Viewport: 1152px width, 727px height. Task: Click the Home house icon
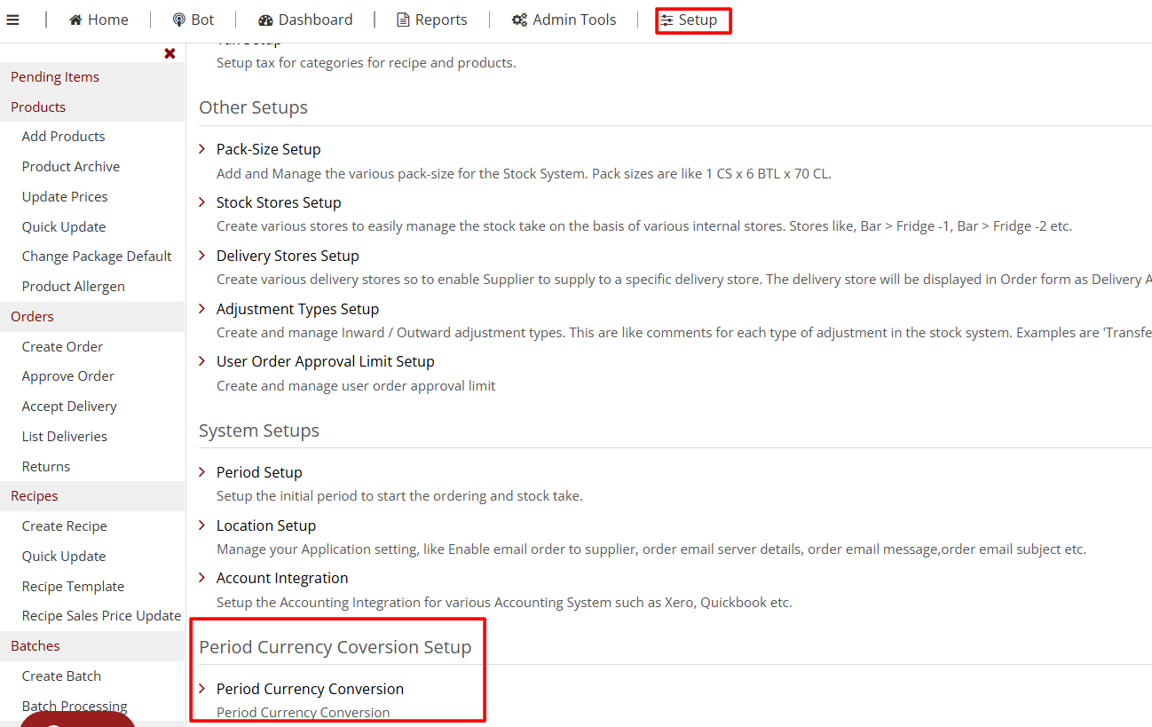[76, 20]
